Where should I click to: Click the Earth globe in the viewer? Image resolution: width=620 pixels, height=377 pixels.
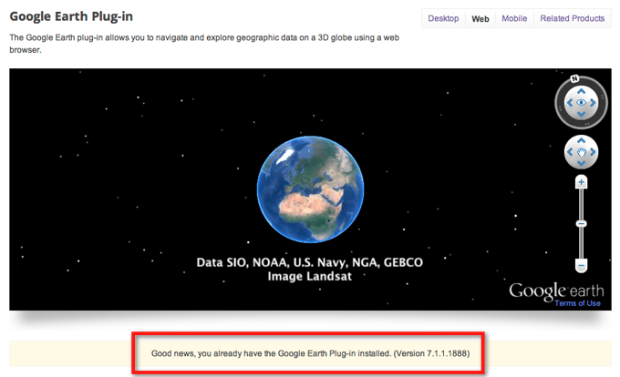point(310,189)
